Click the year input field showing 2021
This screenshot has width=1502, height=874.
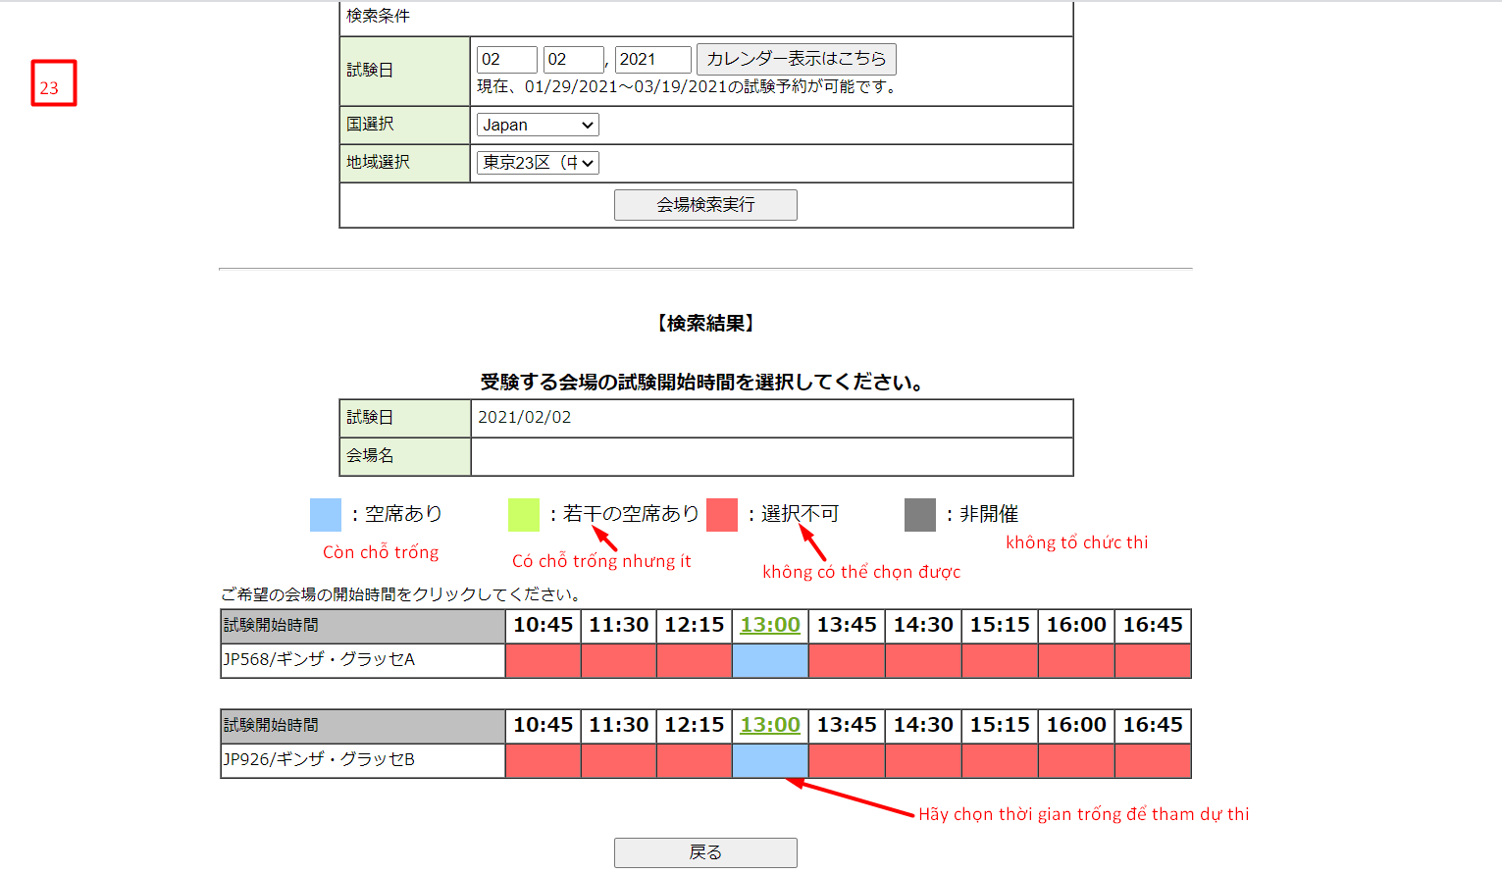(652, 60)
